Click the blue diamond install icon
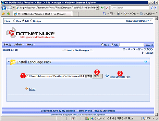This screenshot has width=159, height=121. coord(107,76)
